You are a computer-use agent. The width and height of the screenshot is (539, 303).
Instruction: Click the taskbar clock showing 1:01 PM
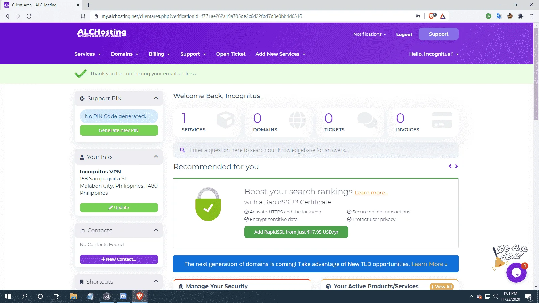[x=510, y=296]
